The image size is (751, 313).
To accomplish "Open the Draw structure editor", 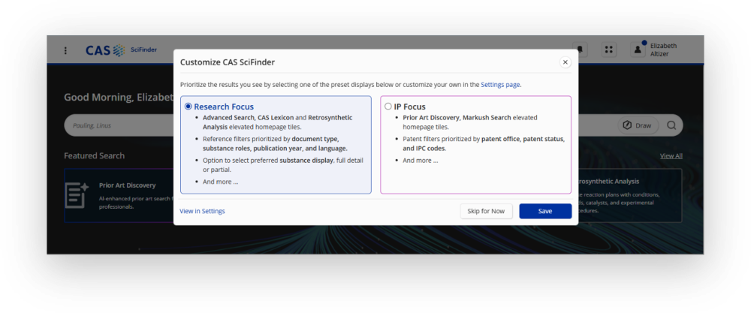I will 638,125.
